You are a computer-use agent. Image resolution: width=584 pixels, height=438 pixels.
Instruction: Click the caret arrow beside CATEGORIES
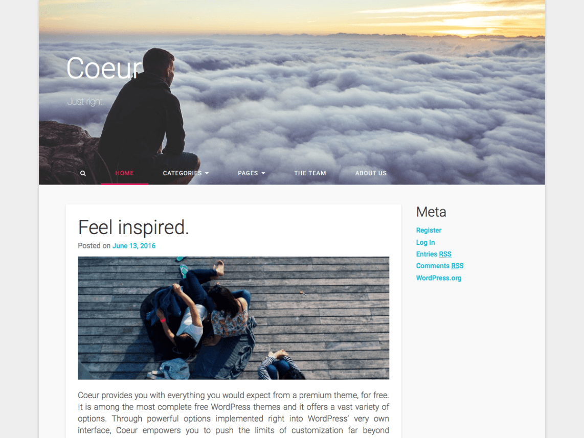(x=207, y=173)
